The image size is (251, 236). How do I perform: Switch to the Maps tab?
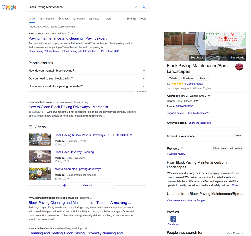coord(64,19)
